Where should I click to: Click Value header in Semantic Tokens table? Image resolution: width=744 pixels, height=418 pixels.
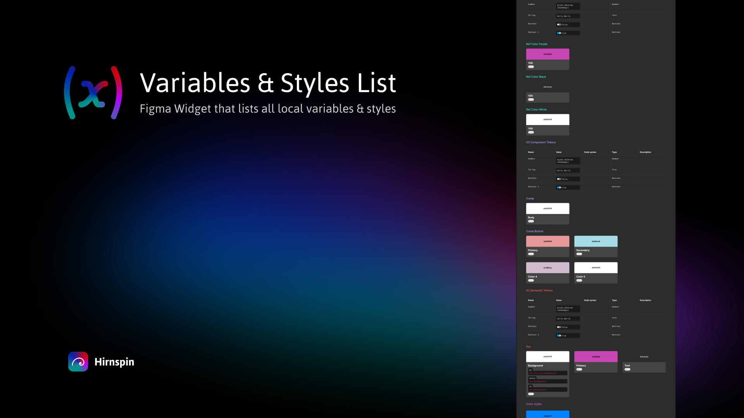pyautogui.click(x=559, y=300)
